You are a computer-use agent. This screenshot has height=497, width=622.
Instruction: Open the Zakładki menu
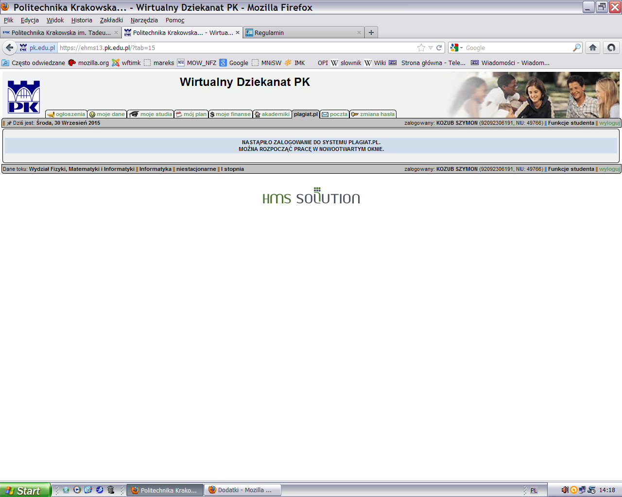tap(111, 20)
